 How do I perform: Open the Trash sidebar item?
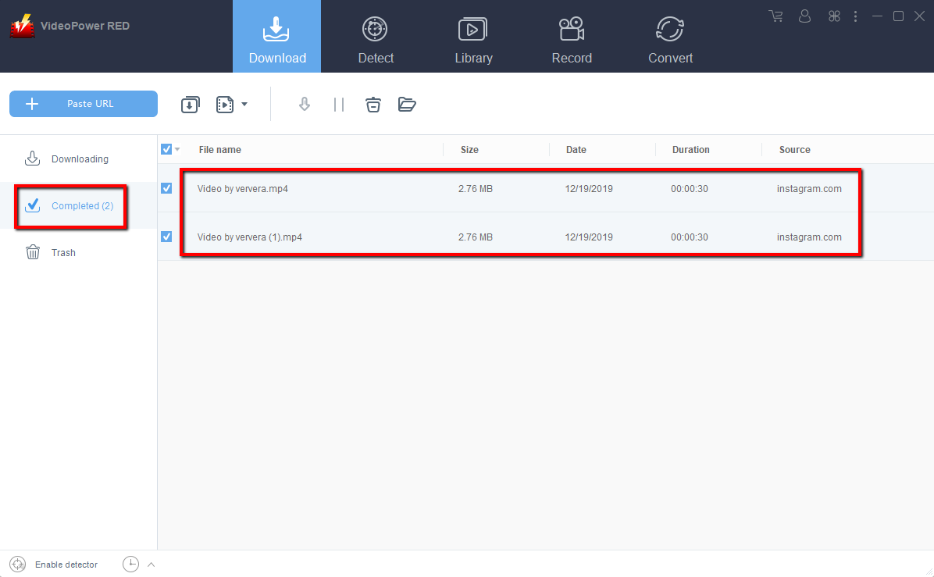click(x=78, y=252)
